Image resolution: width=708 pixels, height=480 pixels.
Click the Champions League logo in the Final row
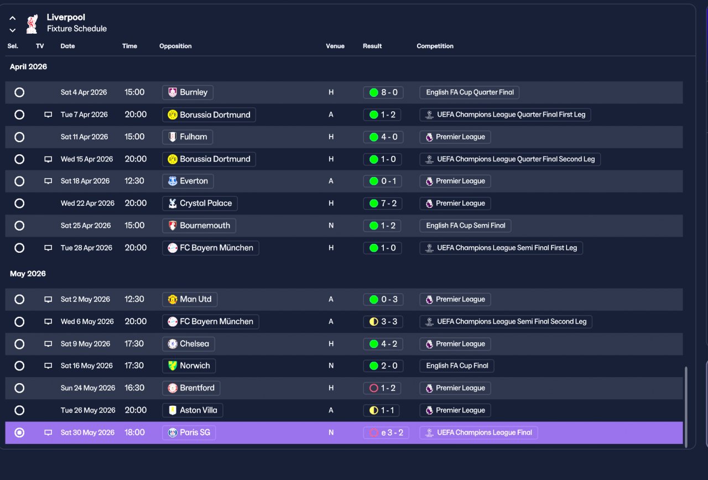point(429,432)
